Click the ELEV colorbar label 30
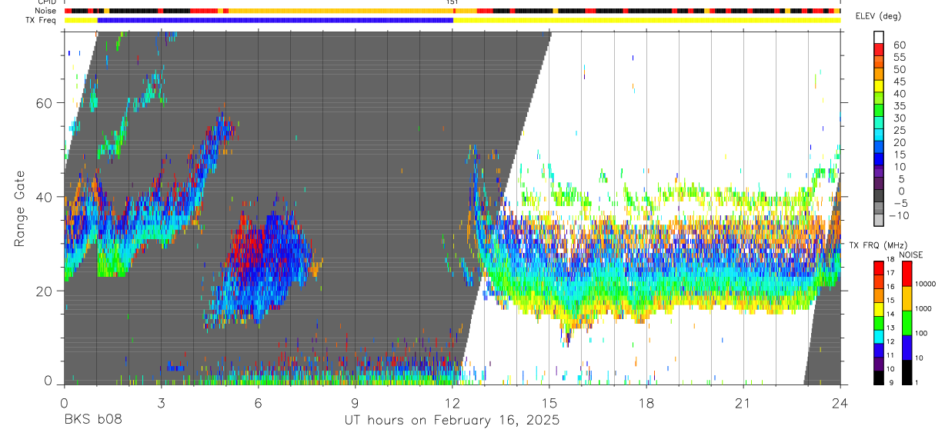This screenshot has width=945, height=436. [900, 118]
